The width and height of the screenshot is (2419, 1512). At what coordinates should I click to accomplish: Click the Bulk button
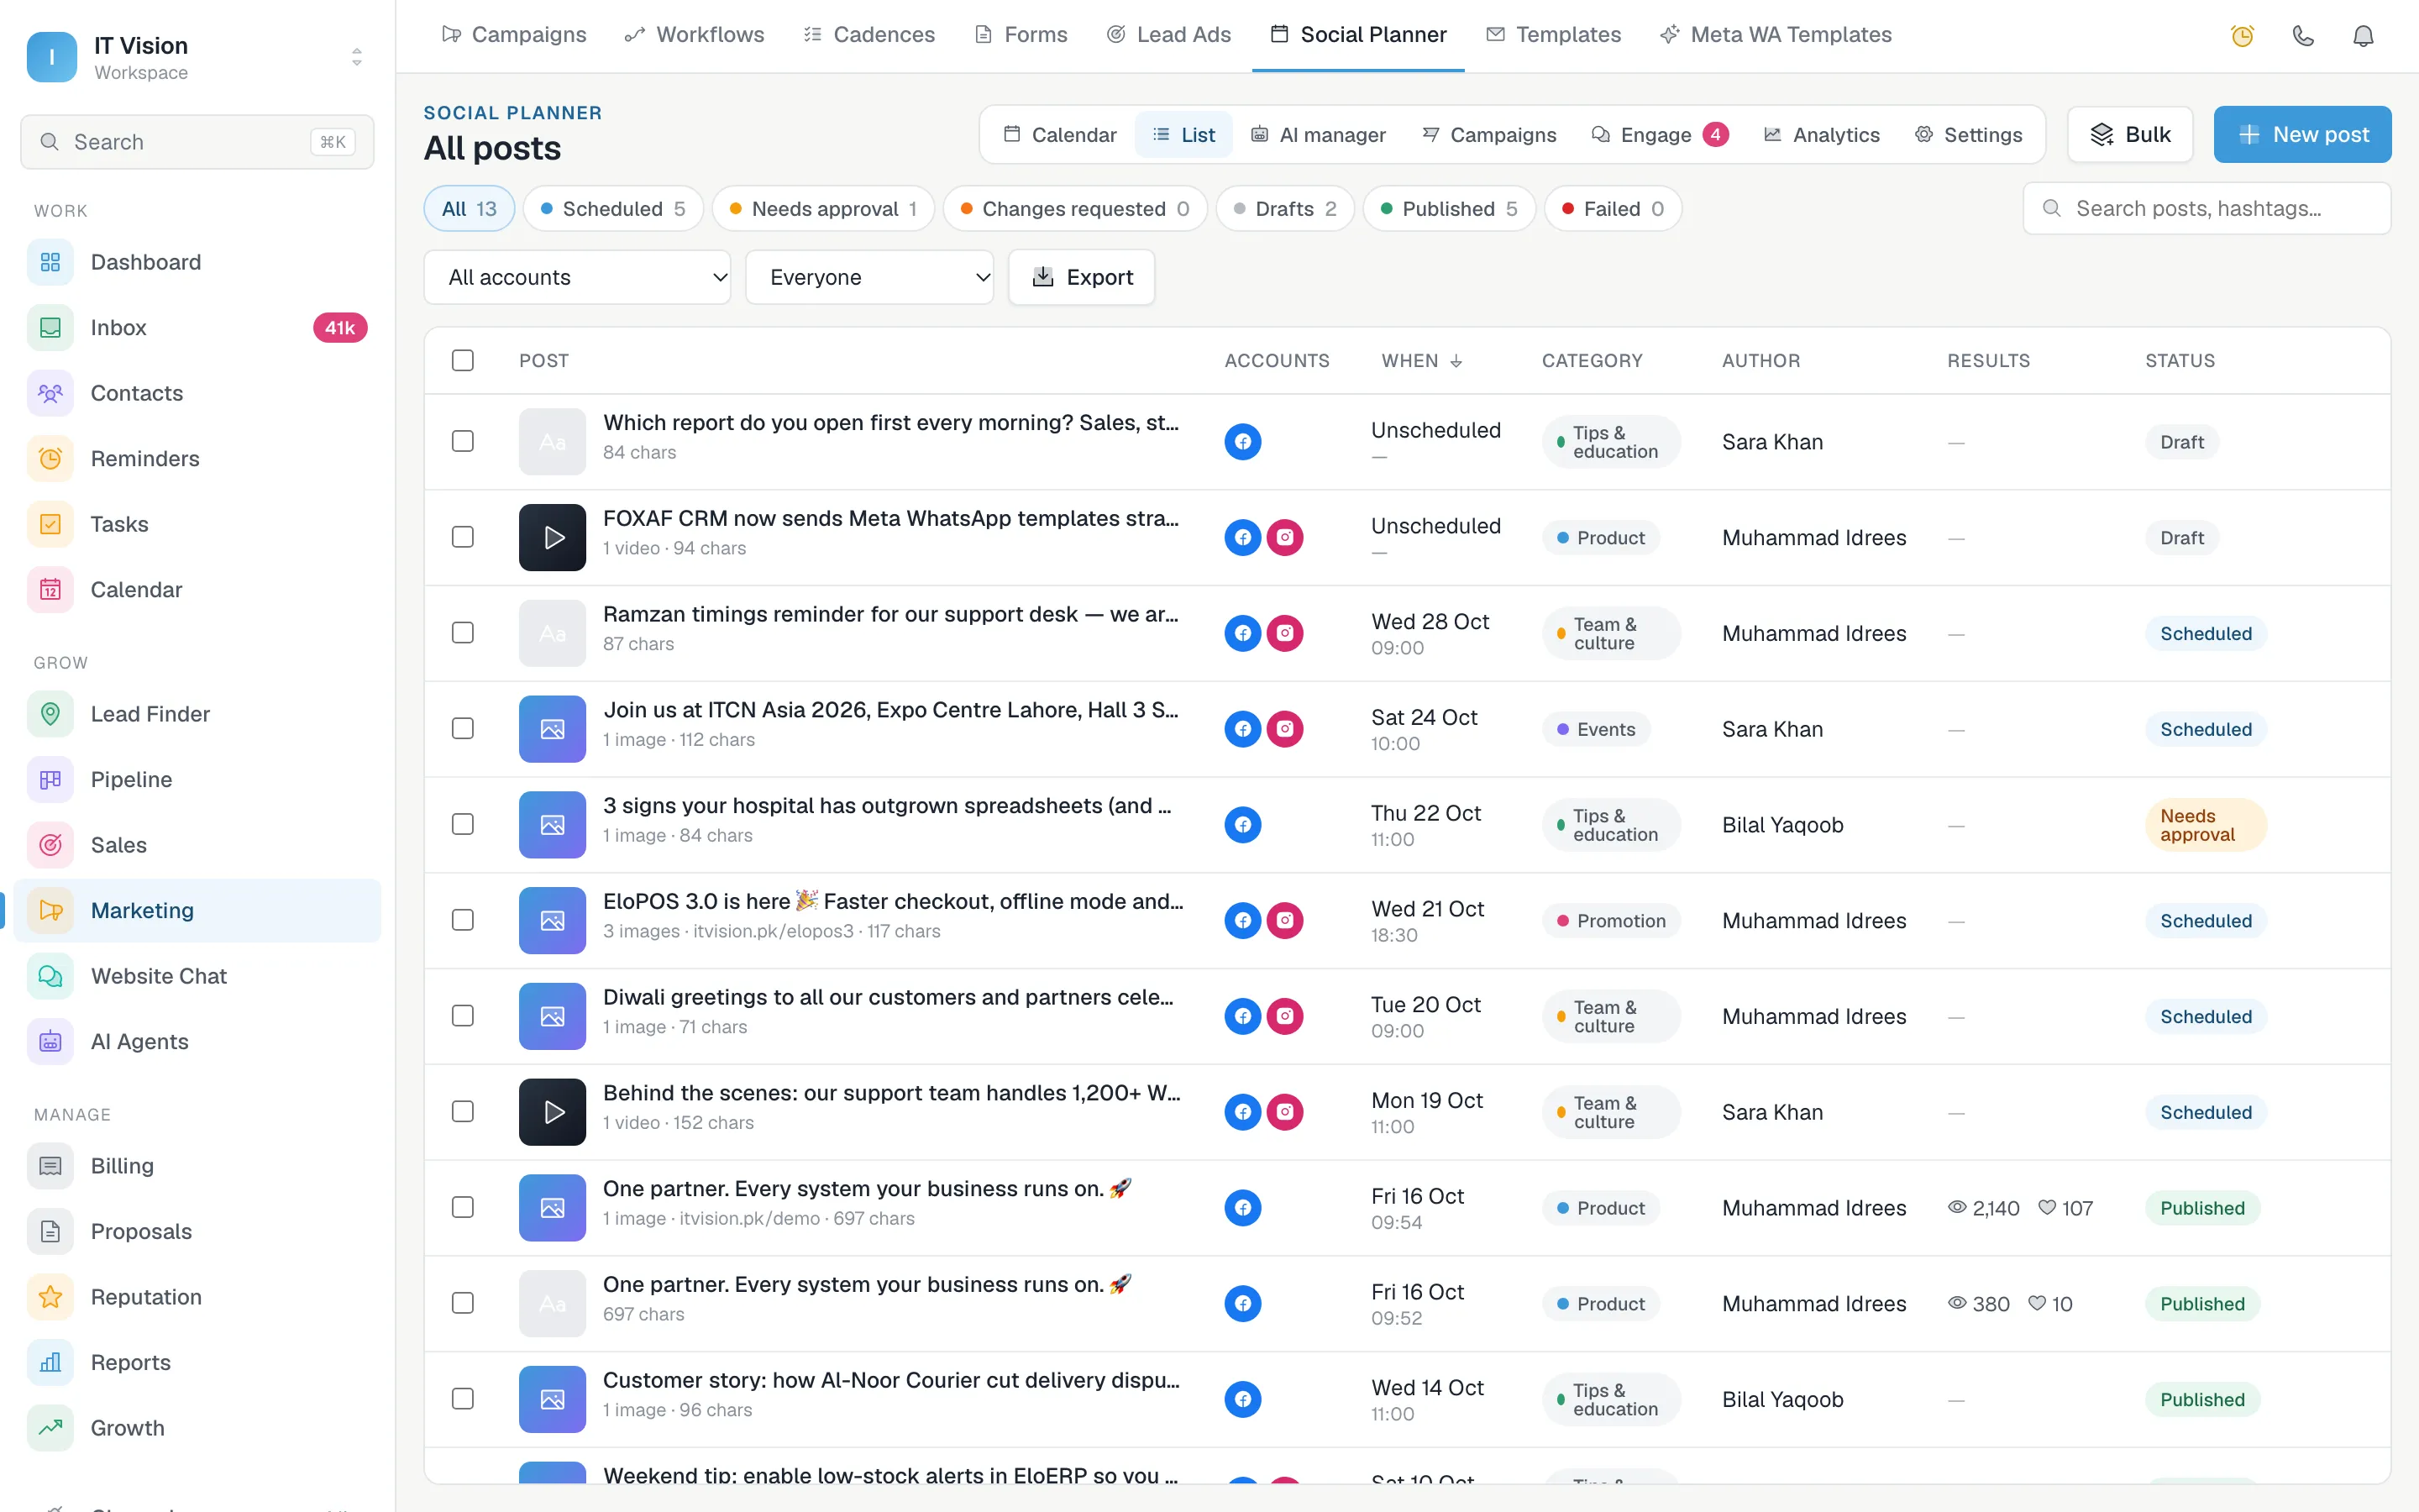2130,134
